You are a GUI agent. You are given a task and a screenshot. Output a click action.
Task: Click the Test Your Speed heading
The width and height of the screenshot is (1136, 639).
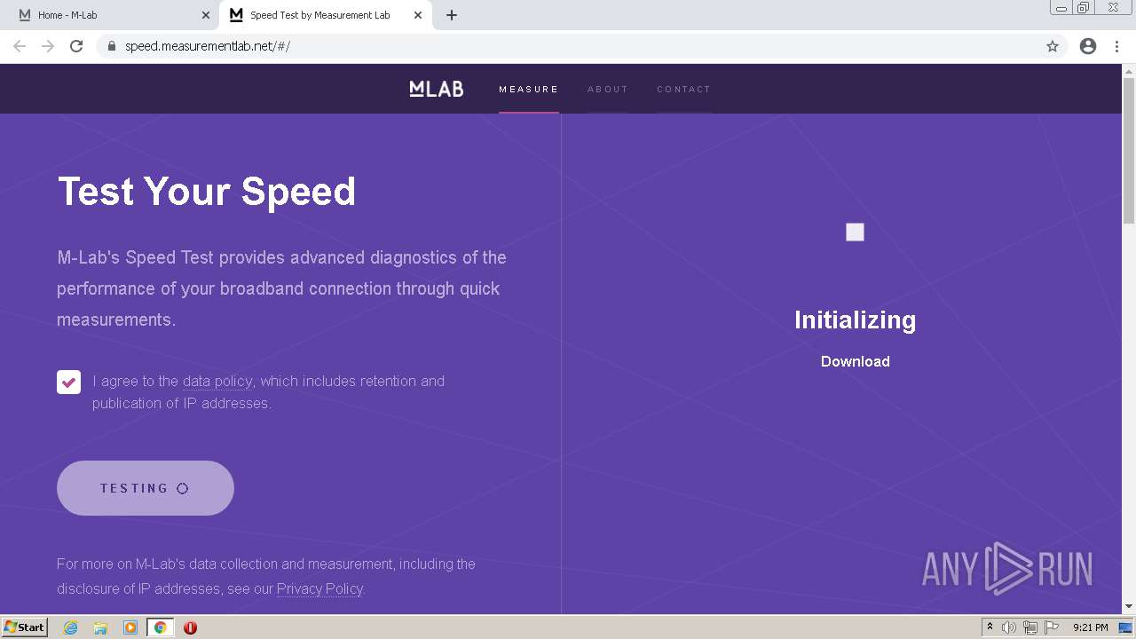click(207, 192)
